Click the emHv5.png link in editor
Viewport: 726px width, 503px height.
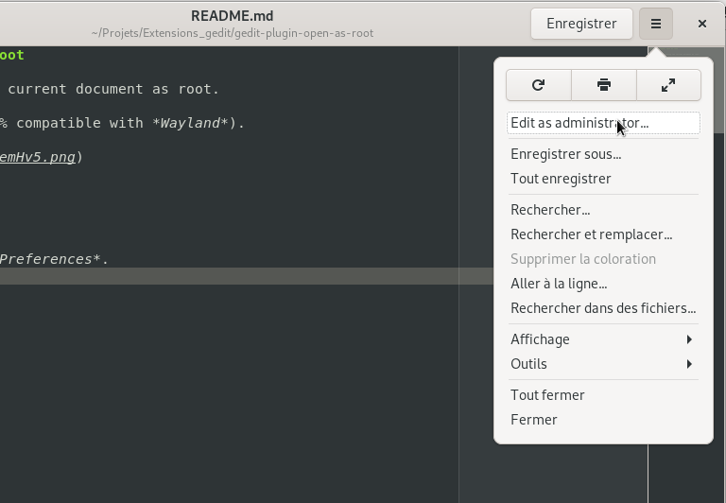pyautogui.click(x=38, y=157)
